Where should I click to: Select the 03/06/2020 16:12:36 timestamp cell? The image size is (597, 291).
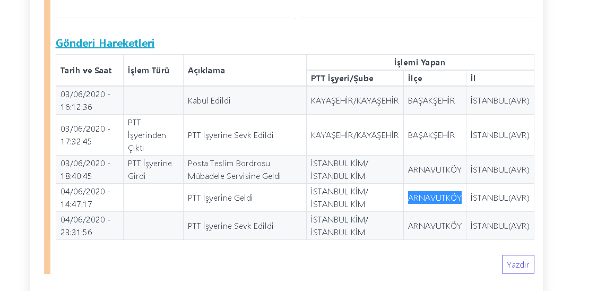[x=85, y=100]
